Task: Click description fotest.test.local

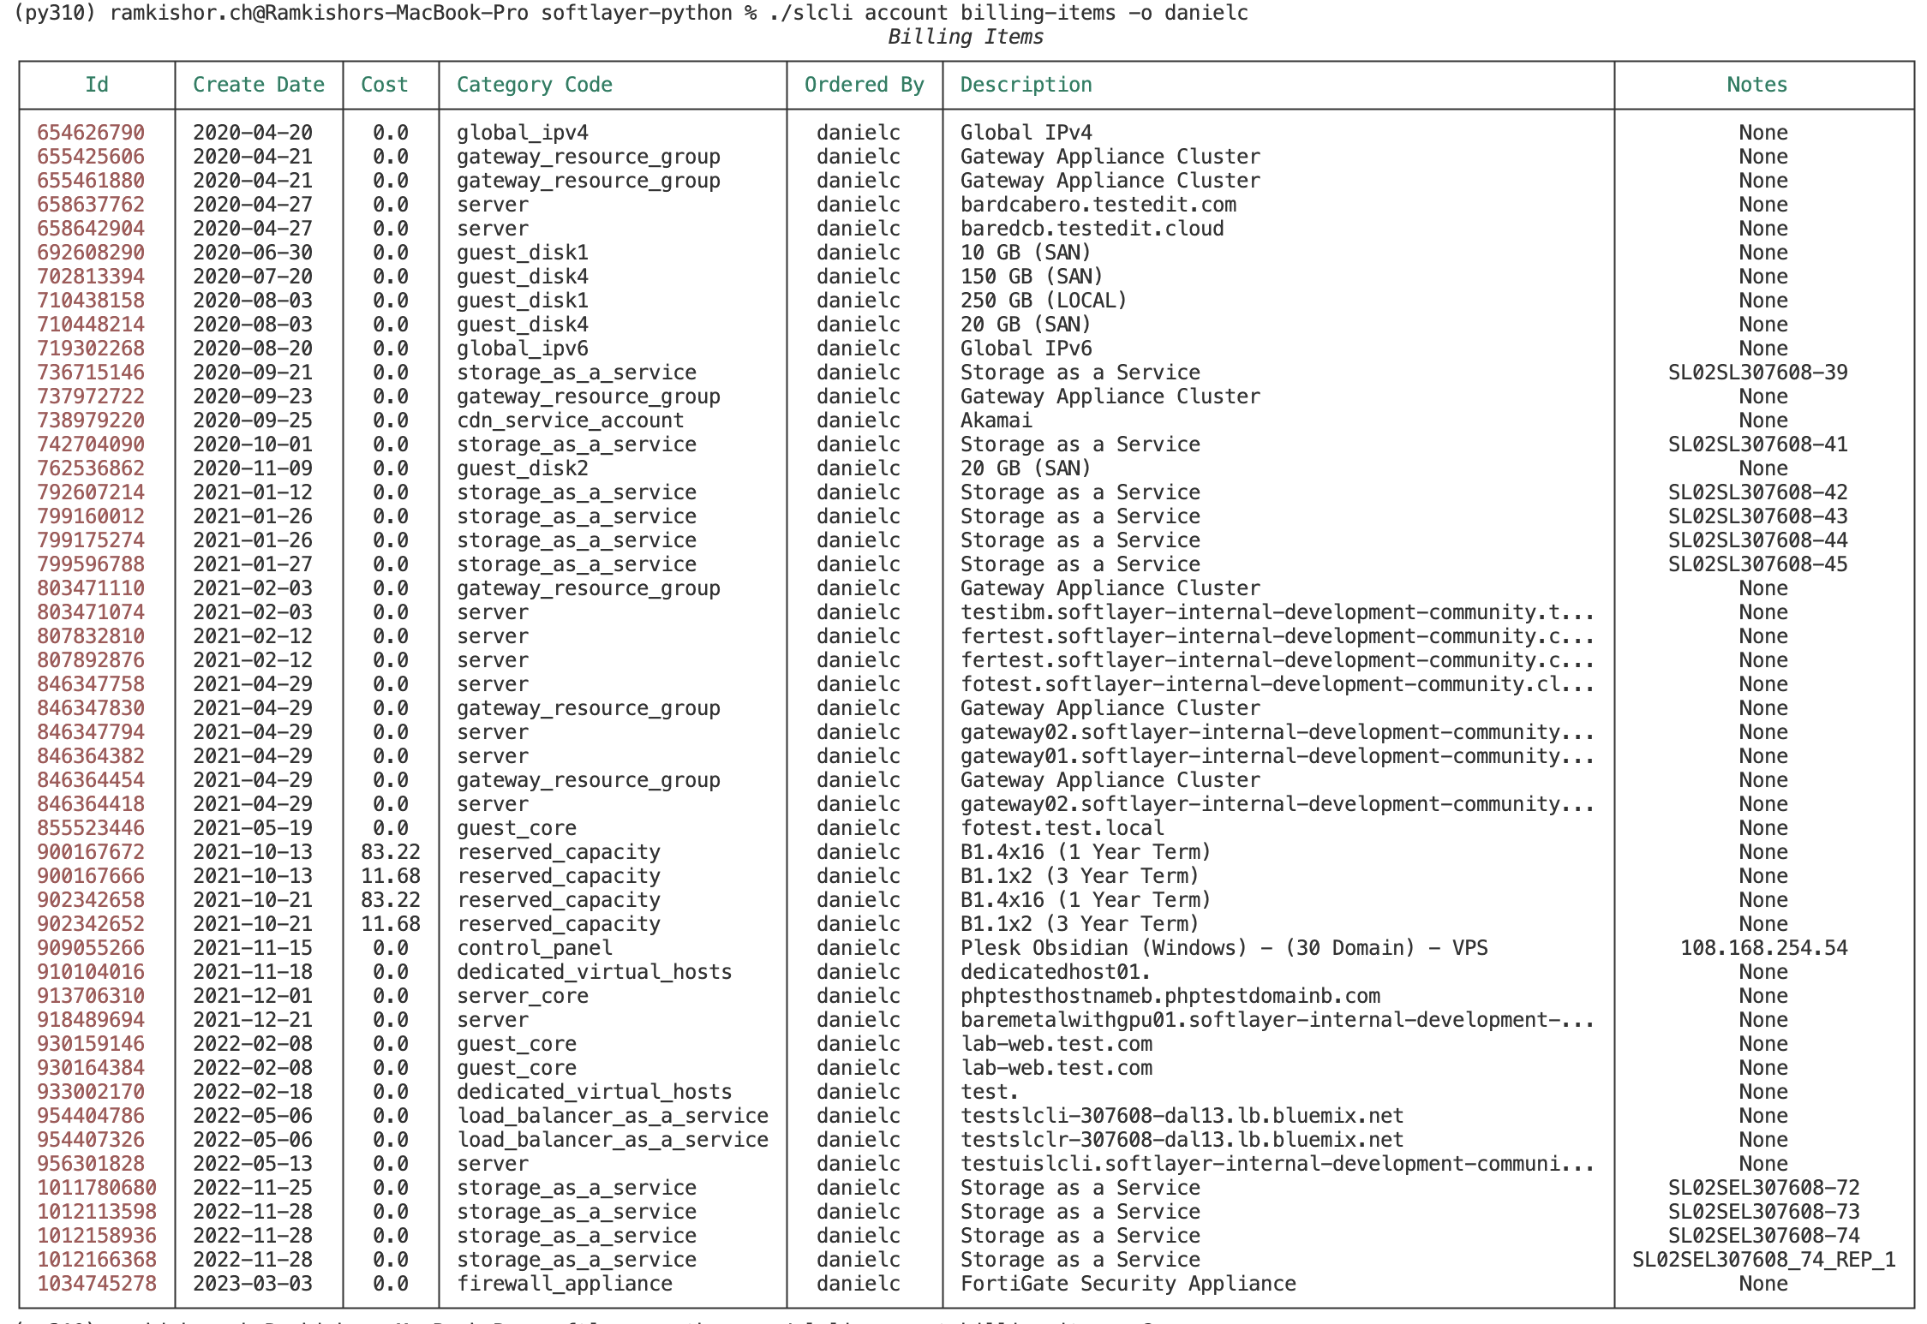Action: (1062, 828)
